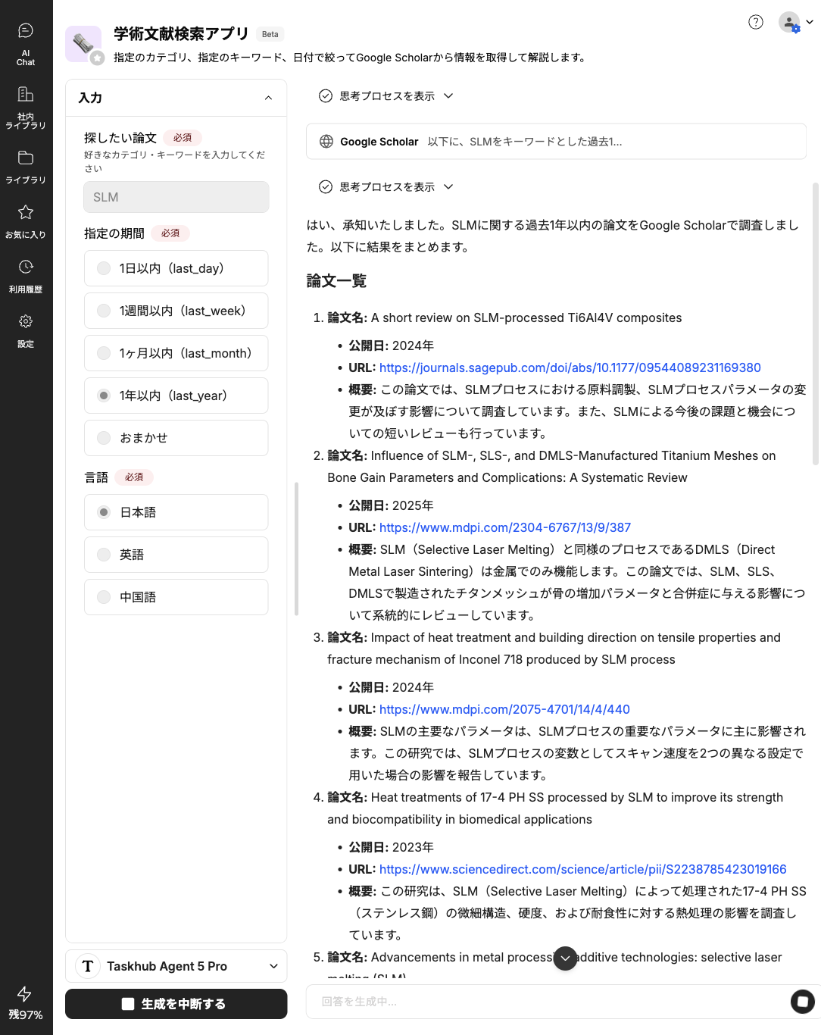
Task: Open the user account menu dropdown
Action: [796, 22]
